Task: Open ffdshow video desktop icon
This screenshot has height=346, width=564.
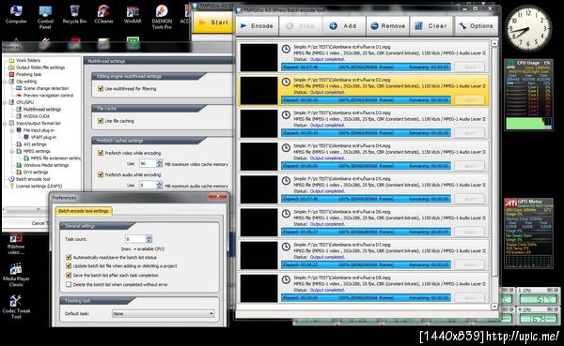Action: pos(16,244)
